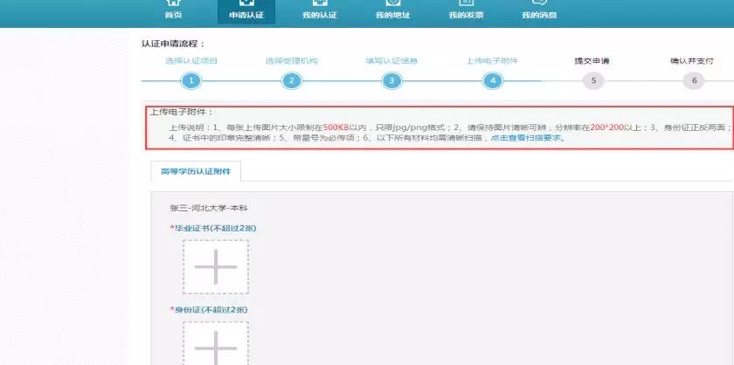The width and height of the screenshot is (734, 365).
Task: Click 确认并支付 step label
Action: [692, 61]
